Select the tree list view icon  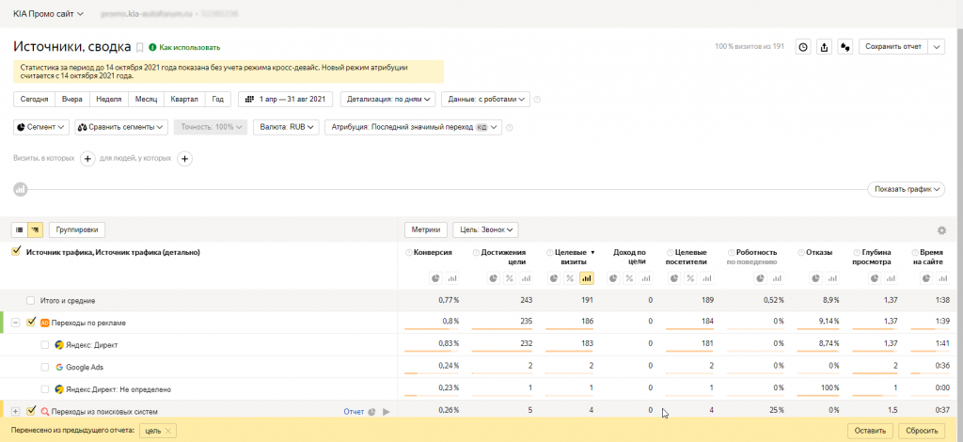(35, 229)
